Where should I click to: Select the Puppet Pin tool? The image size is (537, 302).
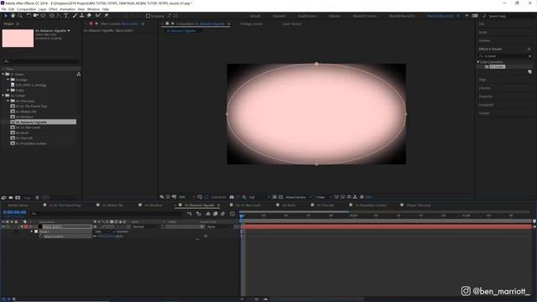click(x=107, y=16)
